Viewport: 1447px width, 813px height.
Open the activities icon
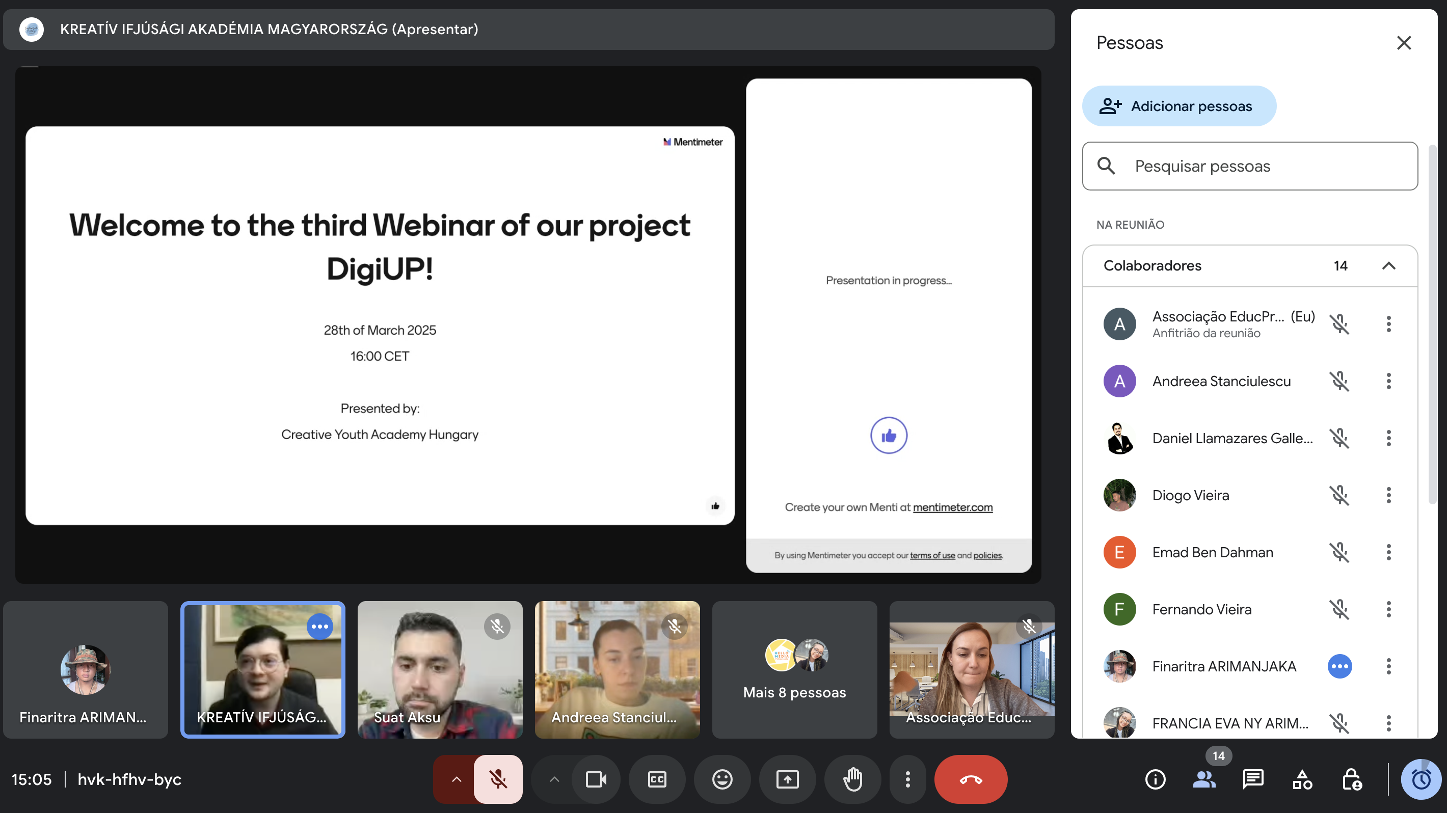1301,779
